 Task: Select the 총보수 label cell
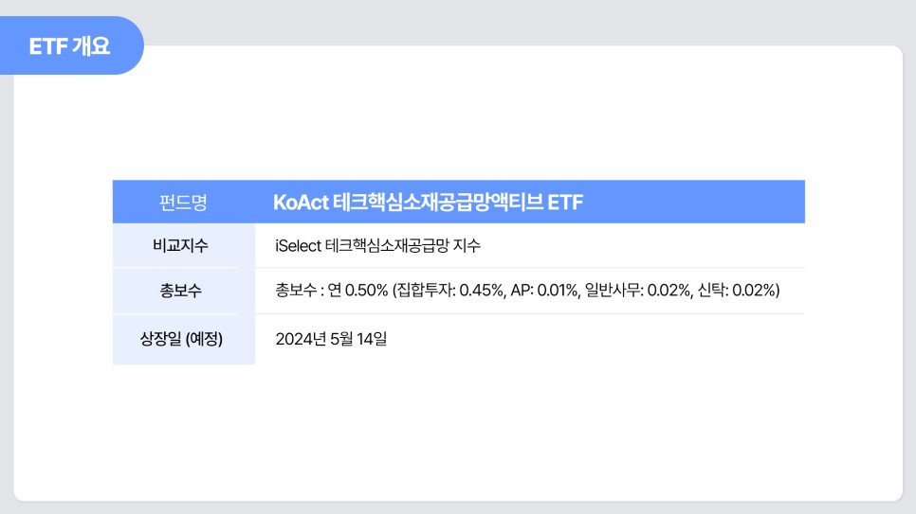tap(183, 291)
